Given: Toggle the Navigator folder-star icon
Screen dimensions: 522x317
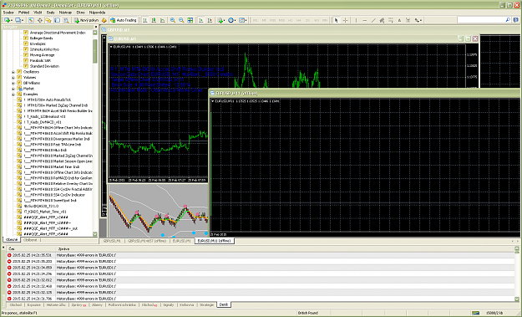Looking at the screenshot, I should 48,20.
